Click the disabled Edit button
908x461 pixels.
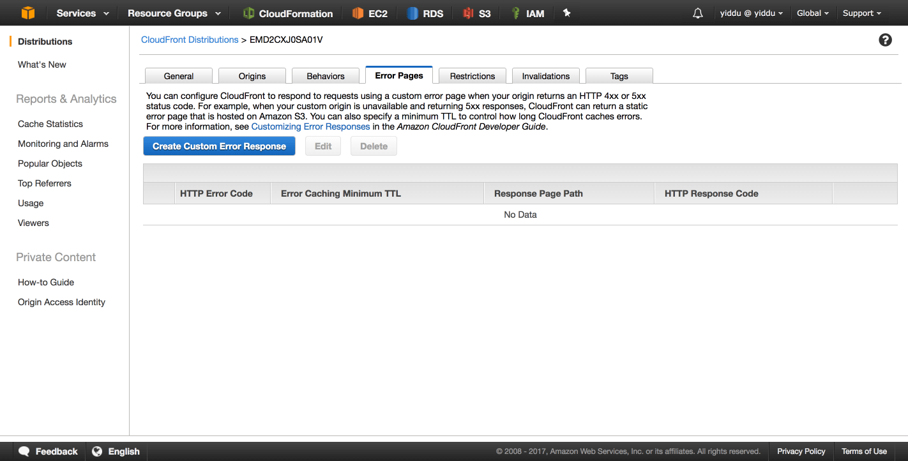pyautogui.click(x=323, y=146)
